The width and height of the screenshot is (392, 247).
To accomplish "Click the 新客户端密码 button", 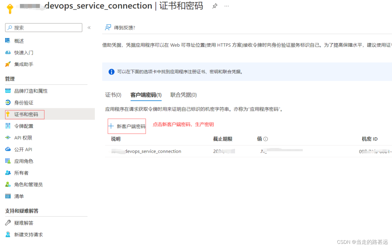I will click(127, 126).
